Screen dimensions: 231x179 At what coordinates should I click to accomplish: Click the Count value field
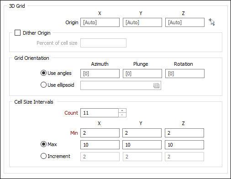[100, 113]
